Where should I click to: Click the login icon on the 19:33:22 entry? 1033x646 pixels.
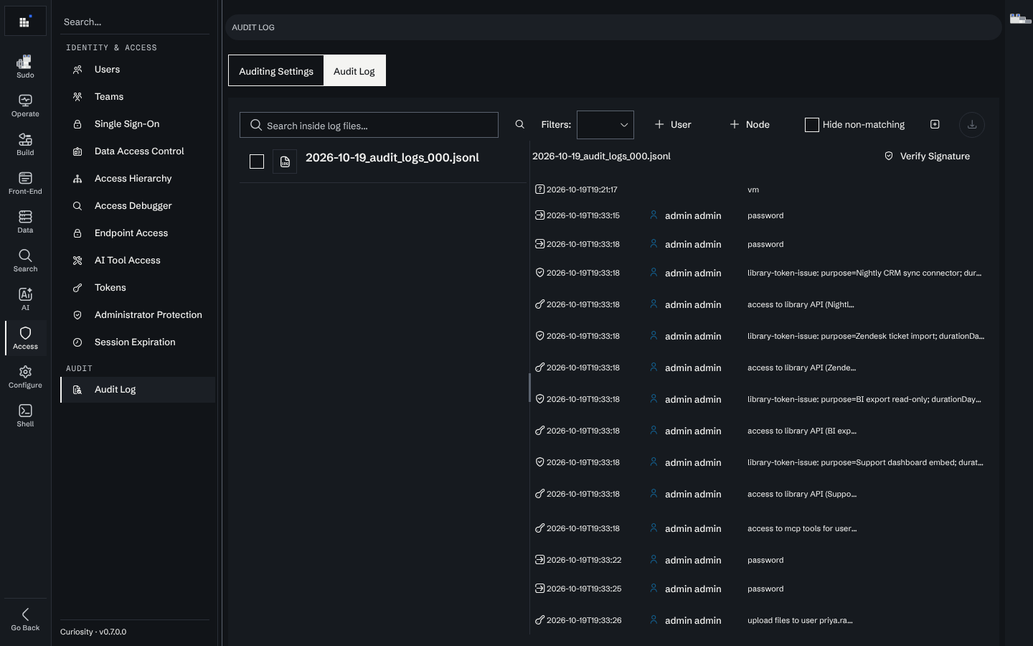point(539,560)
